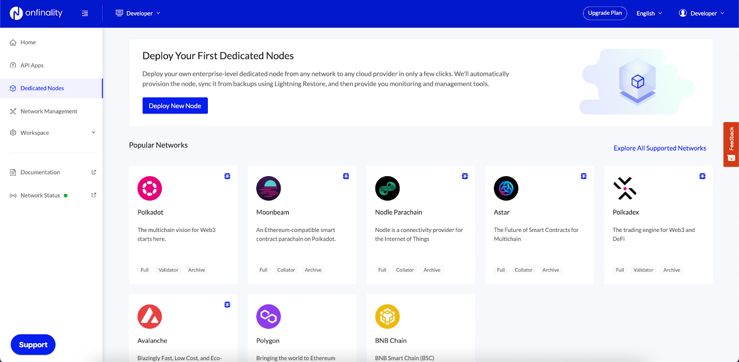Click the Polygon network logo
Viewport: 739px width, 362px height.
[x=268, y=317]
